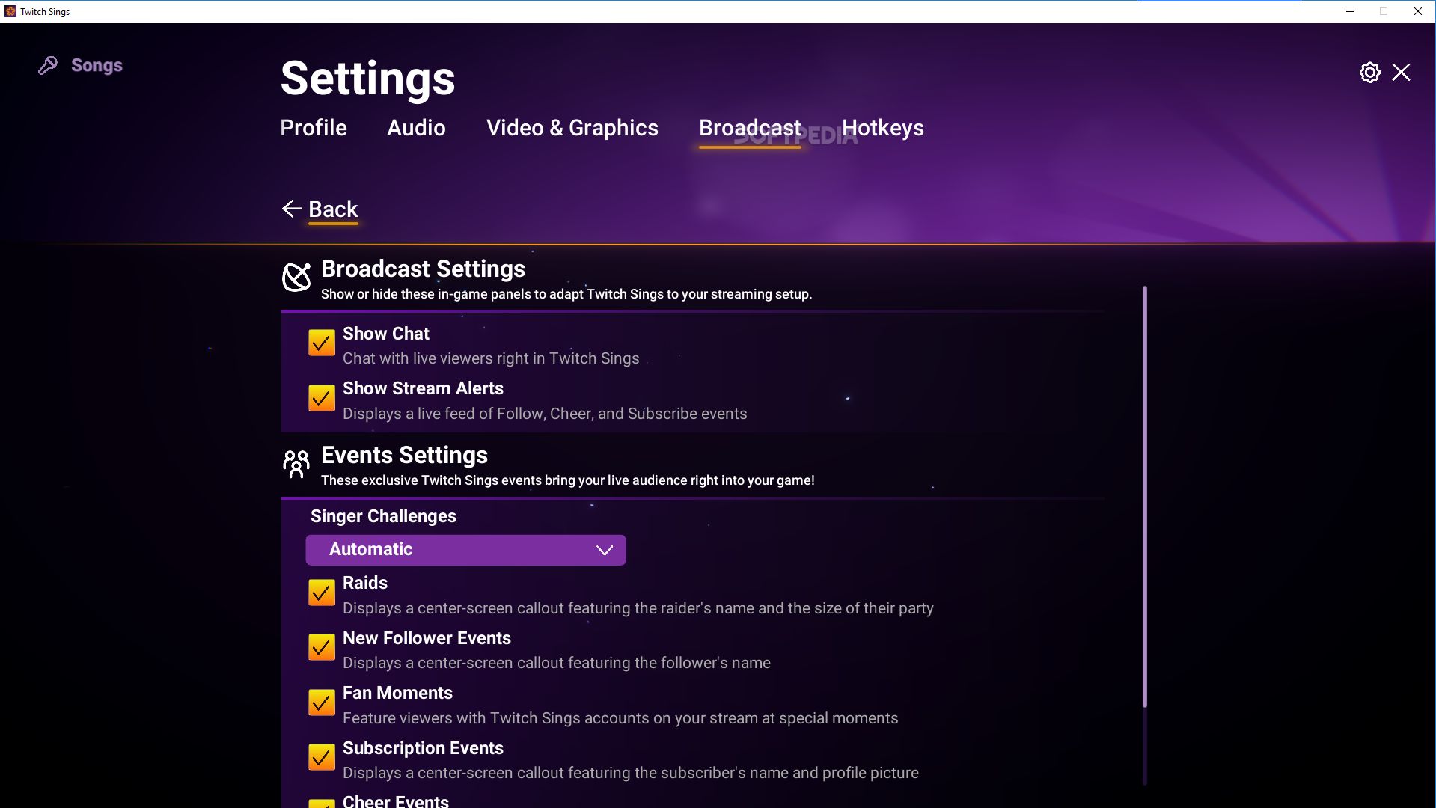1436x808 pixels.
Task: Click the Back link
Action: (x=333, y=209)
